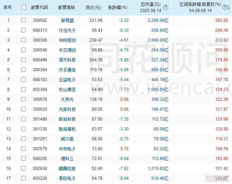Image resolution: width=232 pixels, height=184 pixels.
Task: Click market cap value 1,215.82亿
Action: click(x=158, y=168)
